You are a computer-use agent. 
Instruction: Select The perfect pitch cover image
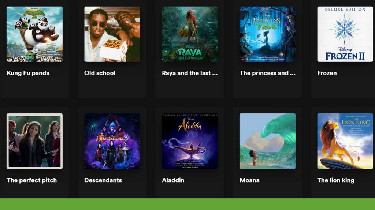[34, 141]
